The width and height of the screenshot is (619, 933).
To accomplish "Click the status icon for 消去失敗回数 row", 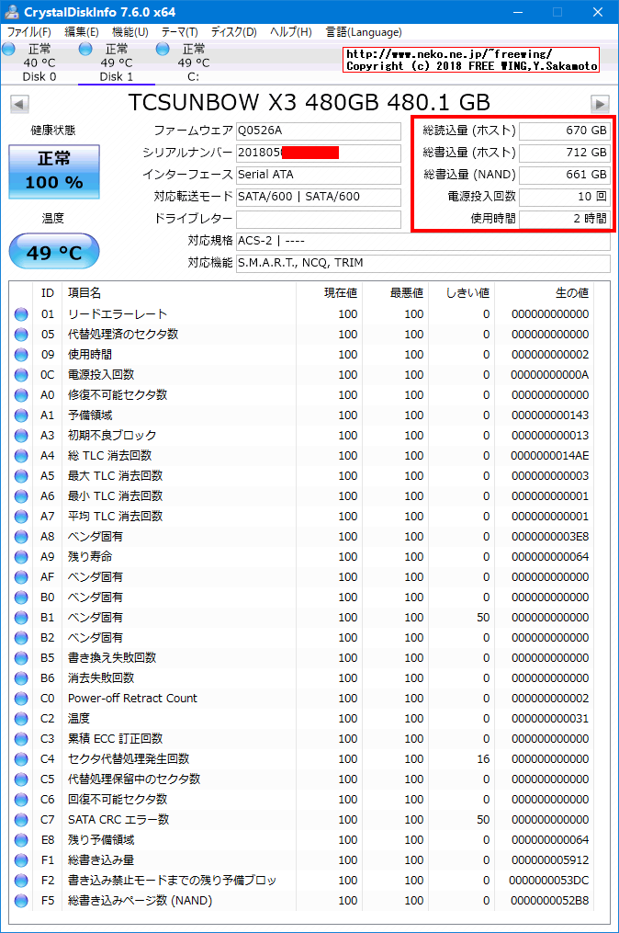I will coord(21,678).
